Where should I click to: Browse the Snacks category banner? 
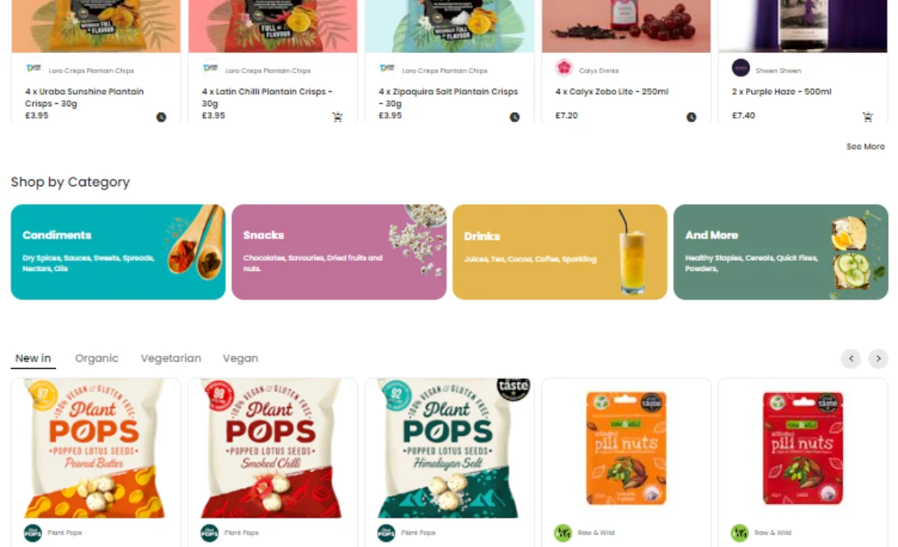tap(339, 252)
